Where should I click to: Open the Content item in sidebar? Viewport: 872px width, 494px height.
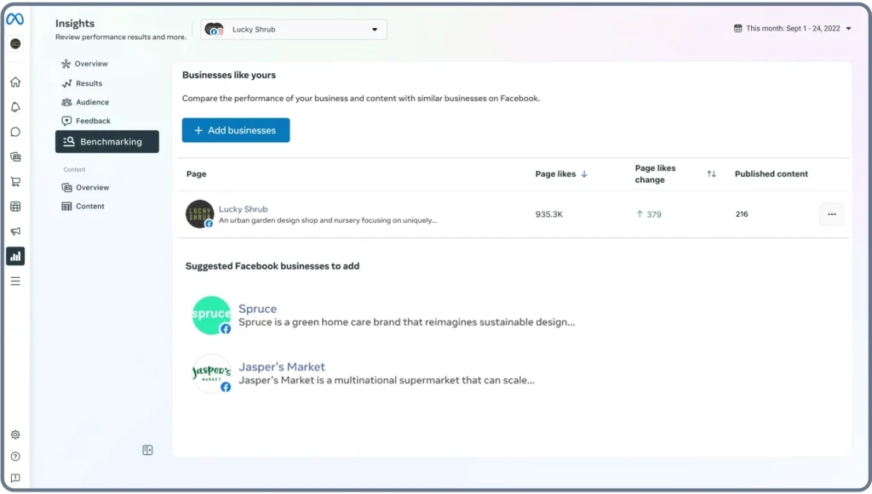[83, 207]
